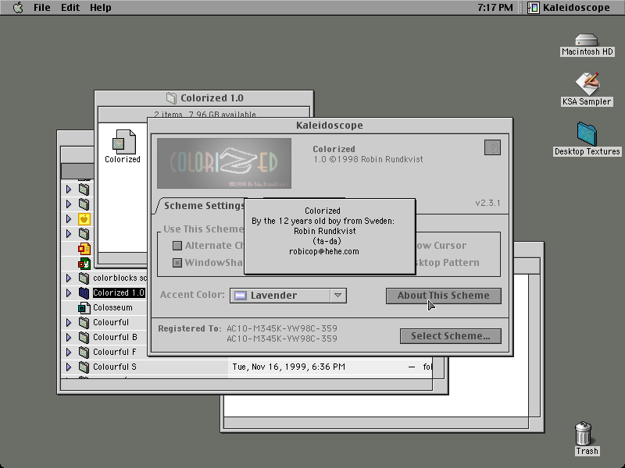Toggle the WindowShade checkbox

pyautogui.click(x=177, y=263)
